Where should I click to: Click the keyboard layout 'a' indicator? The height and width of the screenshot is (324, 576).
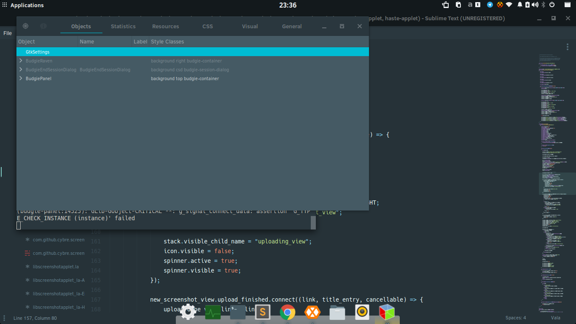point(470,5)
